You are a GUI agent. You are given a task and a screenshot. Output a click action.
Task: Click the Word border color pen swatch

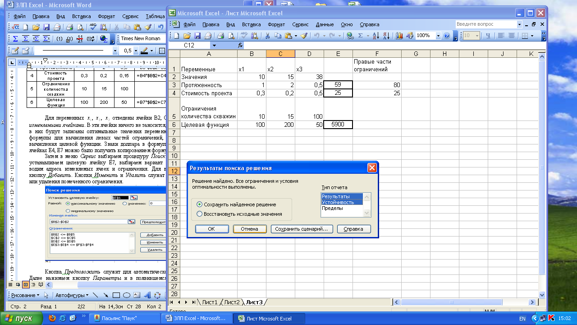tap(145, 51)
